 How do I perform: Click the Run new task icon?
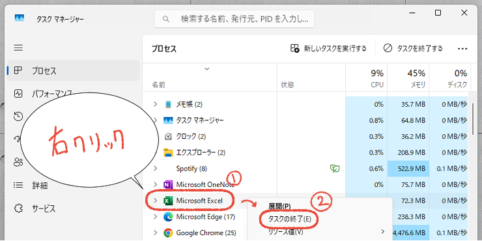click(295, 48)
